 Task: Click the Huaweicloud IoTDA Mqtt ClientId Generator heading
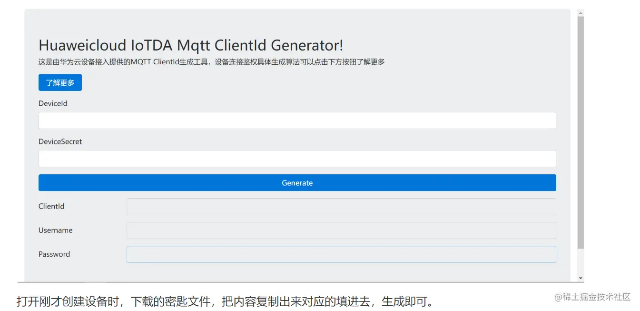point(191,45)
